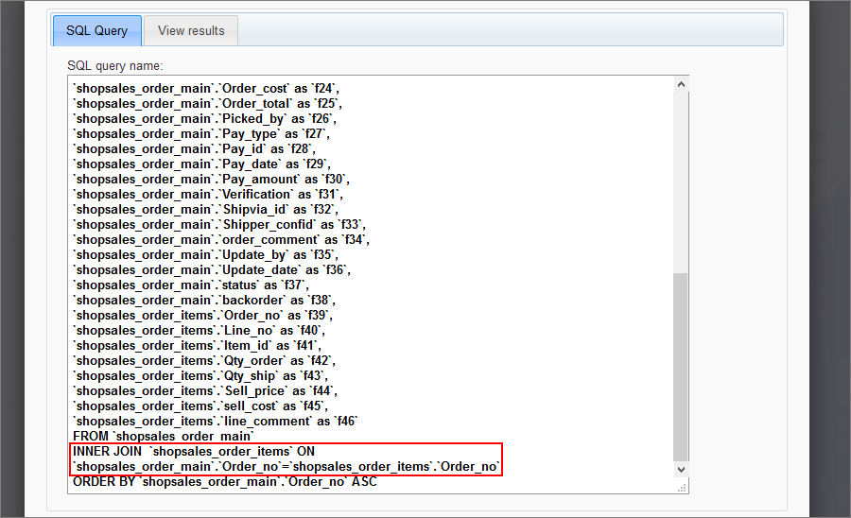Viewport: 851px width, 518px height.
Task: Click the line containing status as f37
Action: point(191,285)
